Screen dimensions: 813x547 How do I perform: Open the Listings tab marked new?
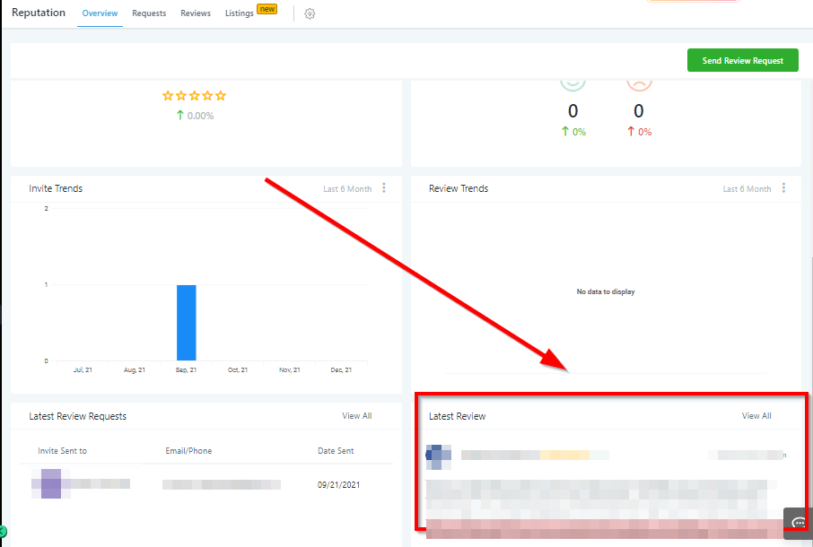[x=240, y=13]
